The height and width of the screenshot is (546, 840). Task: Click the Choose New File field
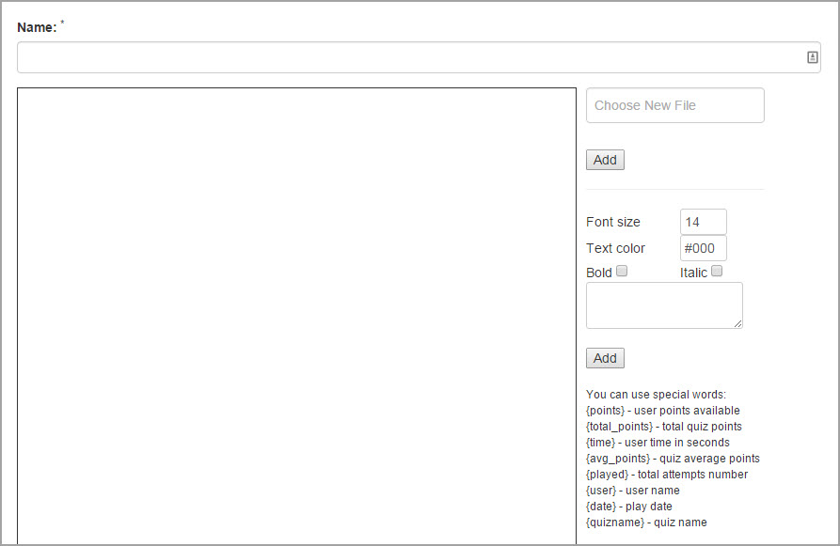(675, 105)
